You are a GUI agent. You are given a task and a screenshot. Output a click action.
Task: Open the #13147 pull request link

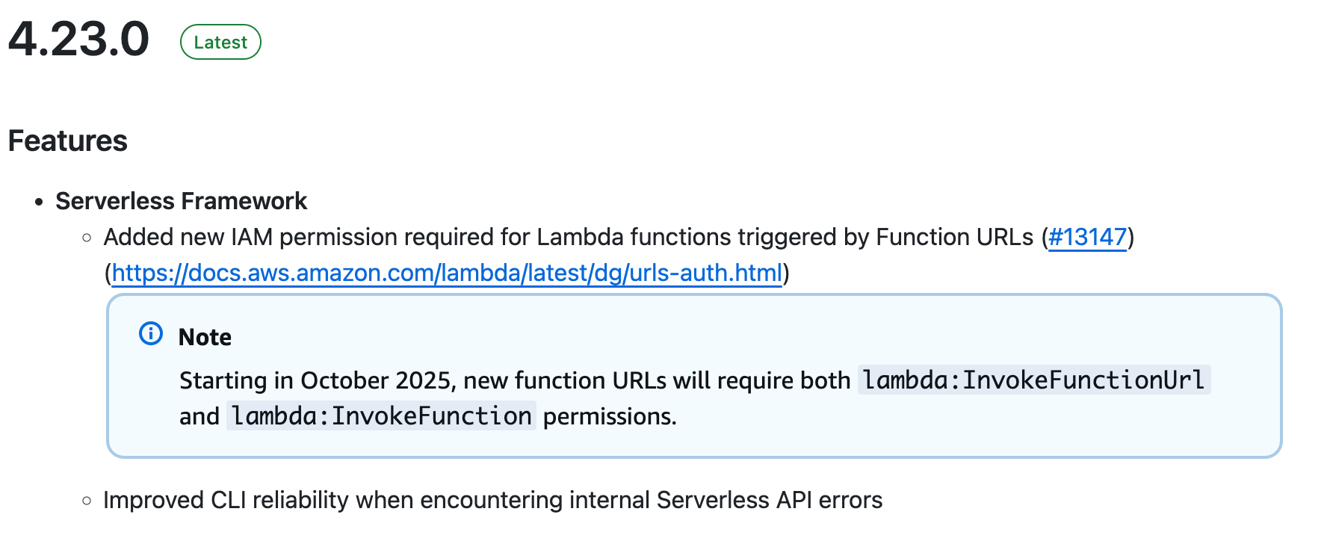(x=1087, y=237)
